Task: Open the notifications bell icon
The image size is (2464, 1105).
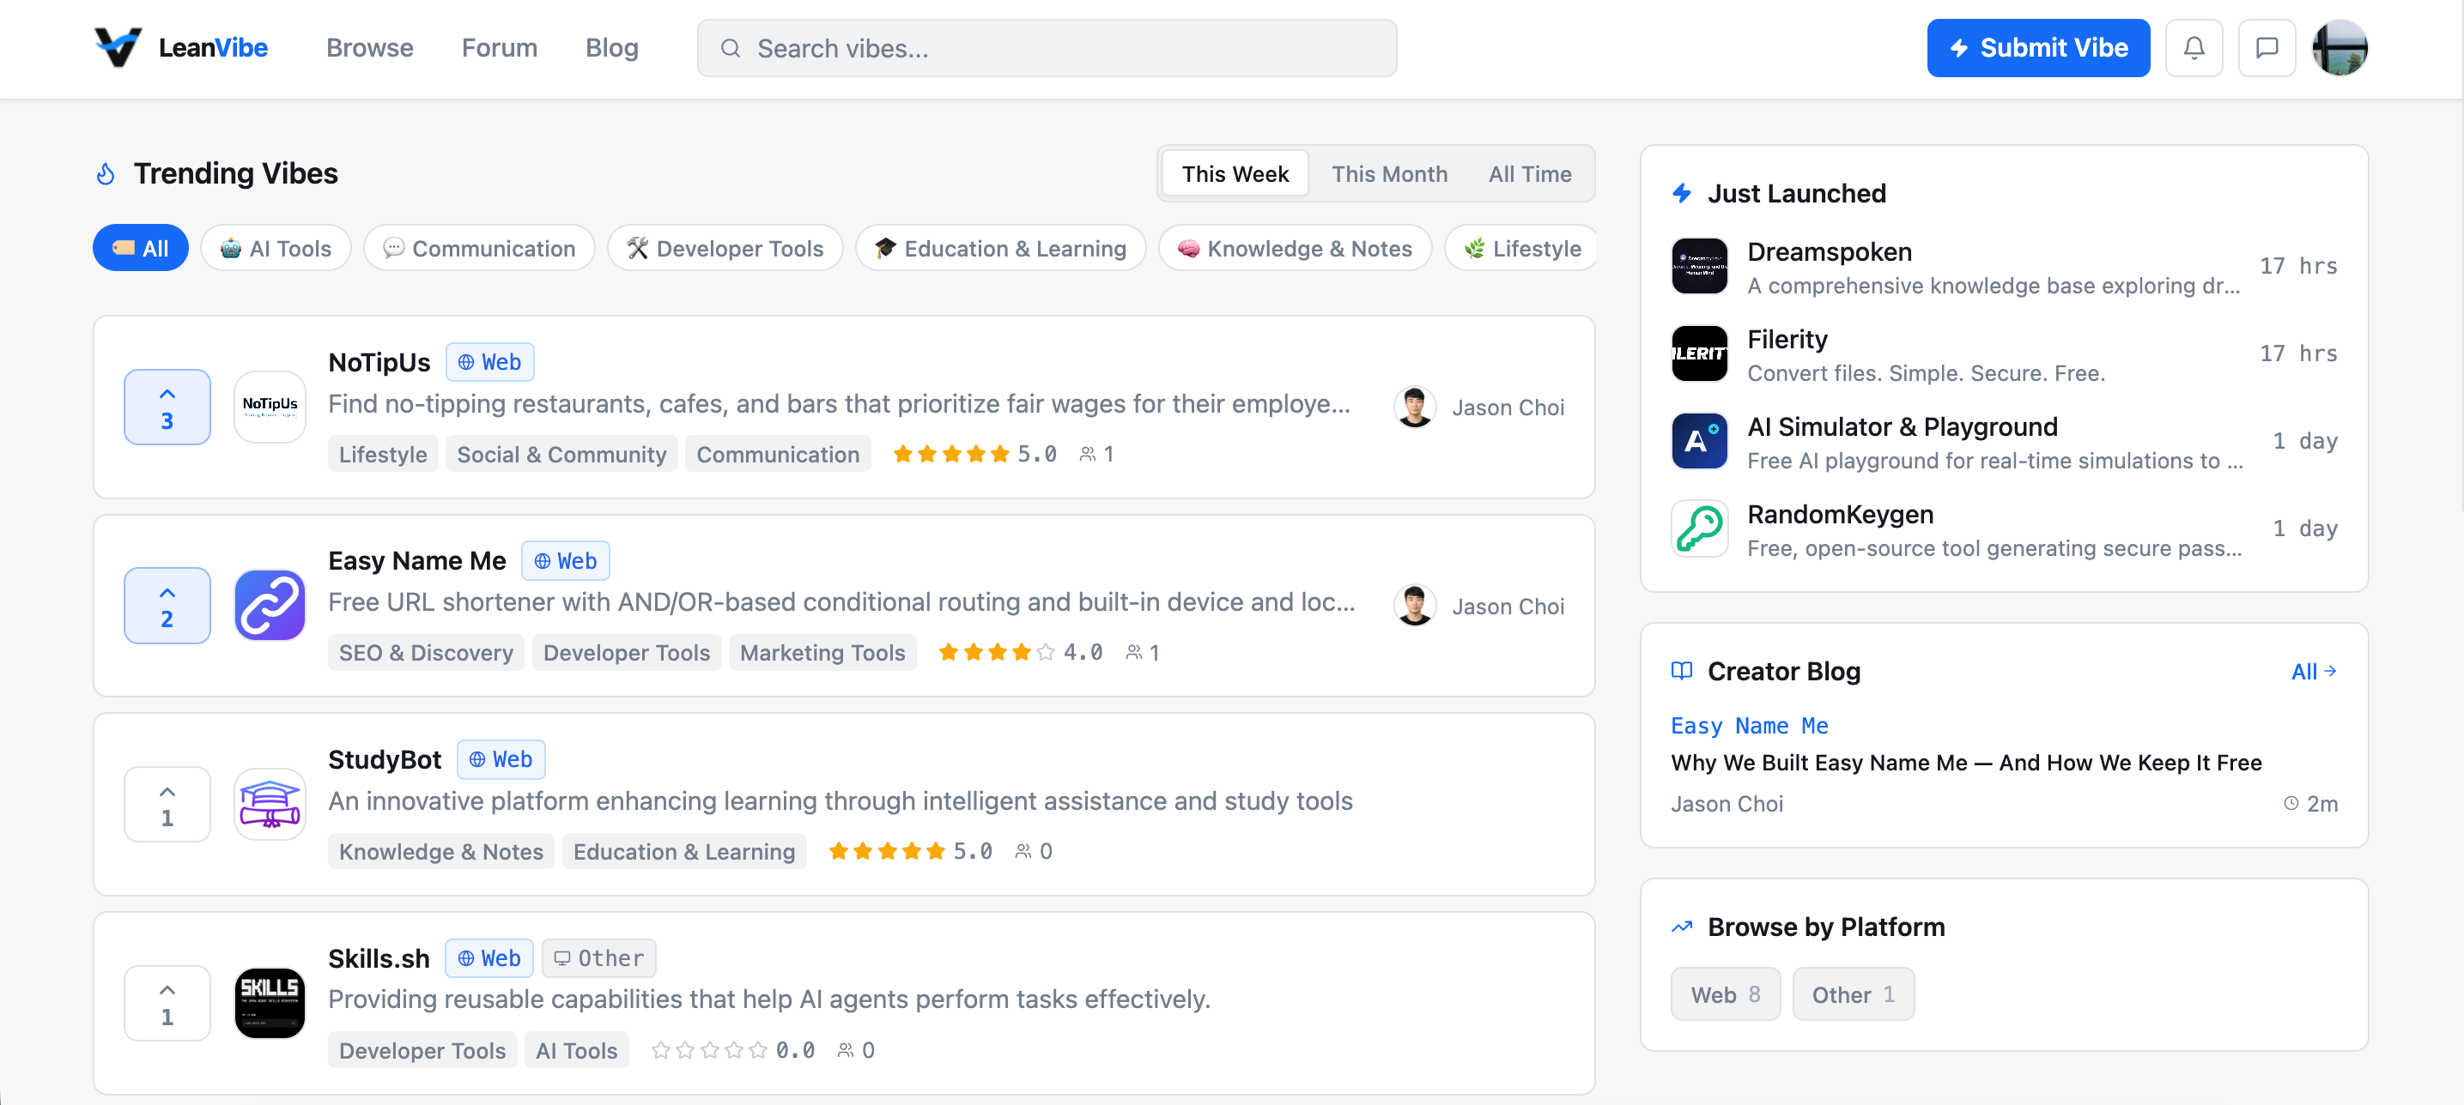Action: [2194, 48]
